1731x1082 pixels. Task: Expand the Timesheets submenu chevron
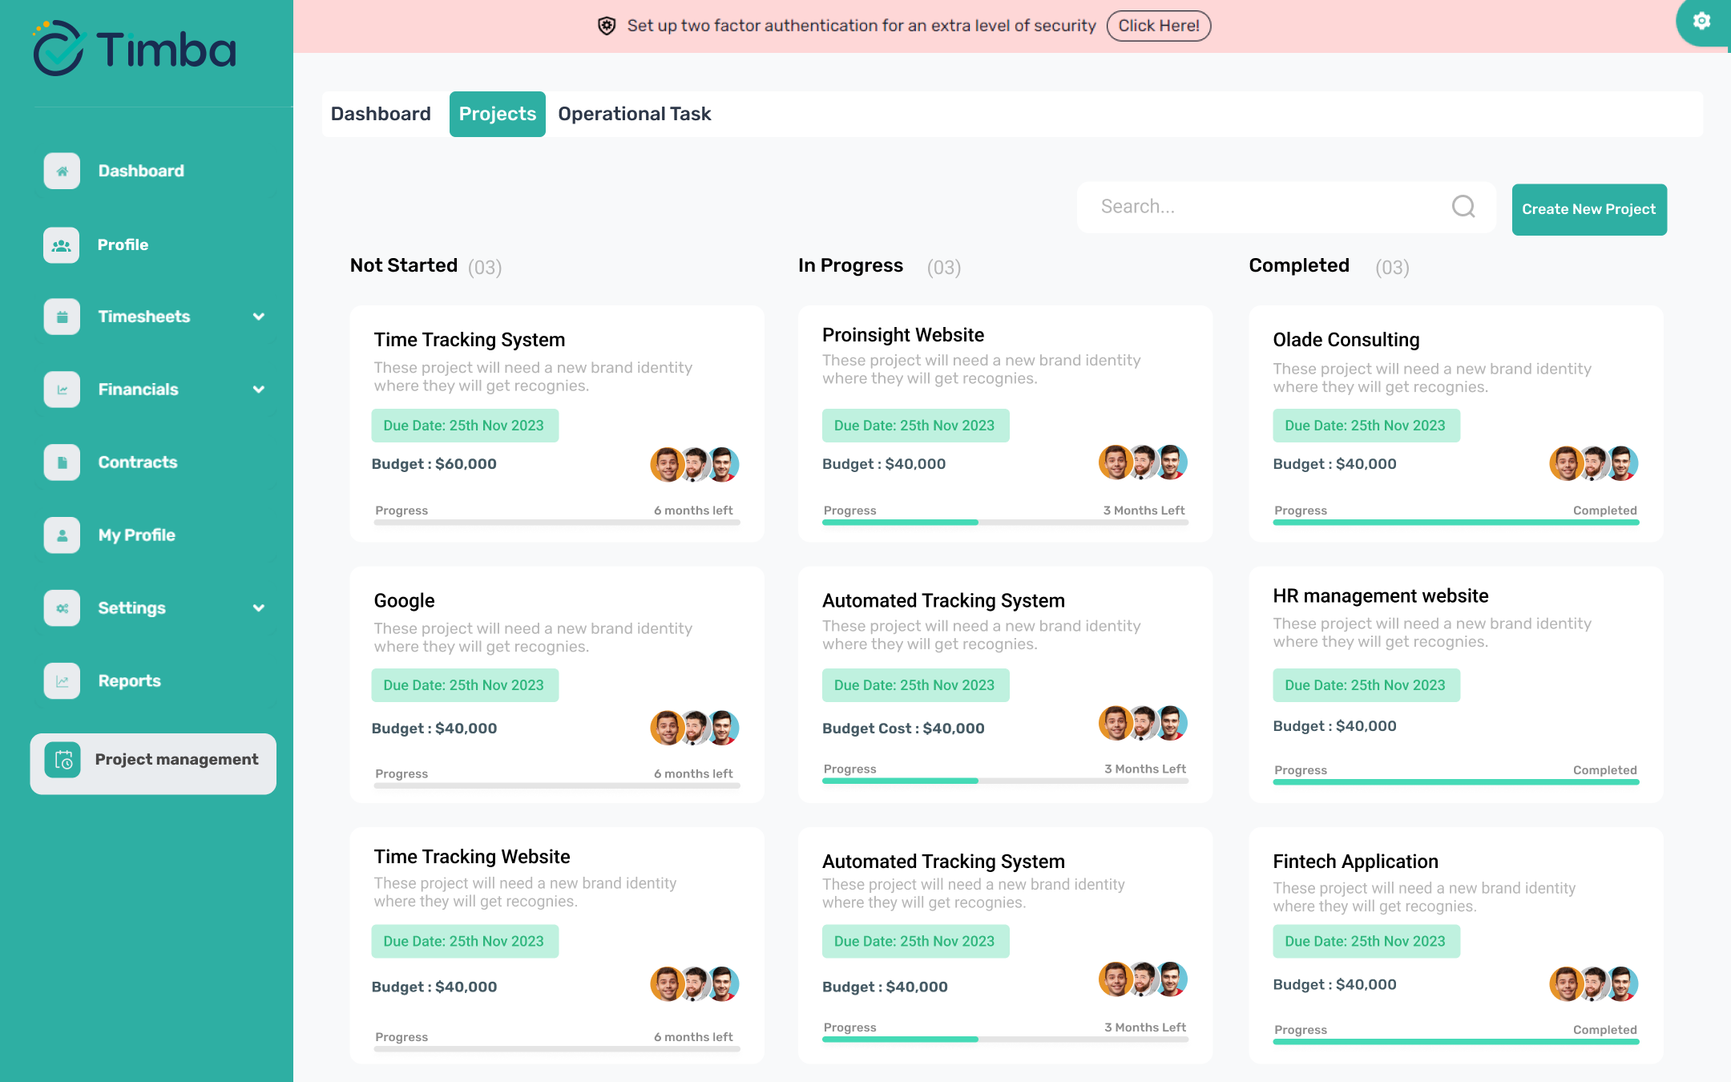(x=259, y=317)
